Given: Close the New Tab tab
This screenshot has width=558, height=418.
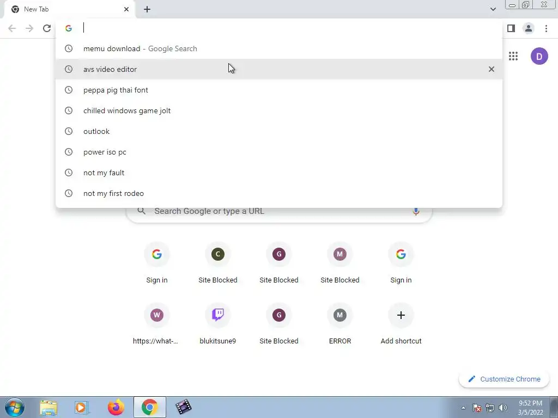Looking at the screenshot, I should [126, 9].
